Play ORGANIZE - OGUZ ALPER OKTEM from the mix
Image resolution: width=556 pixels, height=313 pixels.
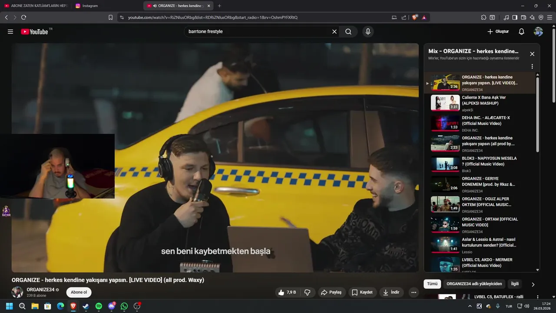(480, 205)
